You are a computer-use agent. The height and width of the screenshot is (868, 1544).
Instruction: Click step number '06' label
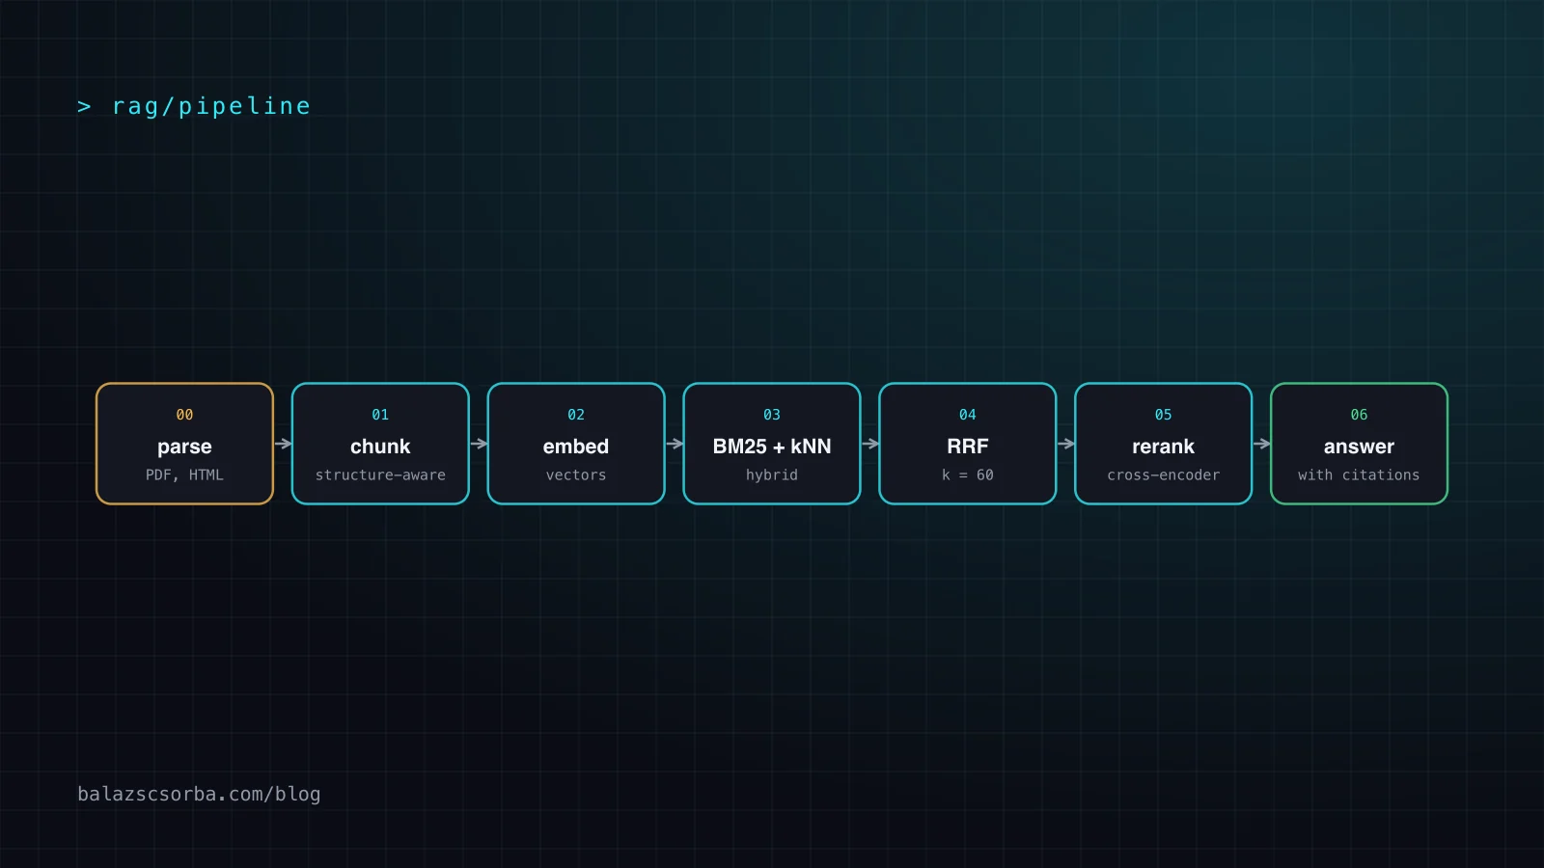(x=1359, y=415)
